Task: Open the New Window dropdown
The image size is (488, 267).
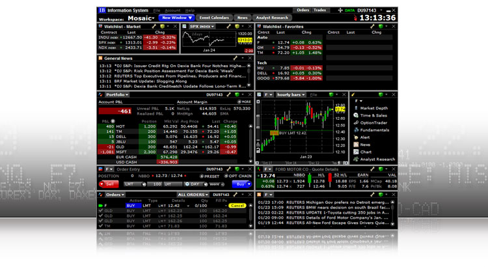Action: click(x=176, y=18)
